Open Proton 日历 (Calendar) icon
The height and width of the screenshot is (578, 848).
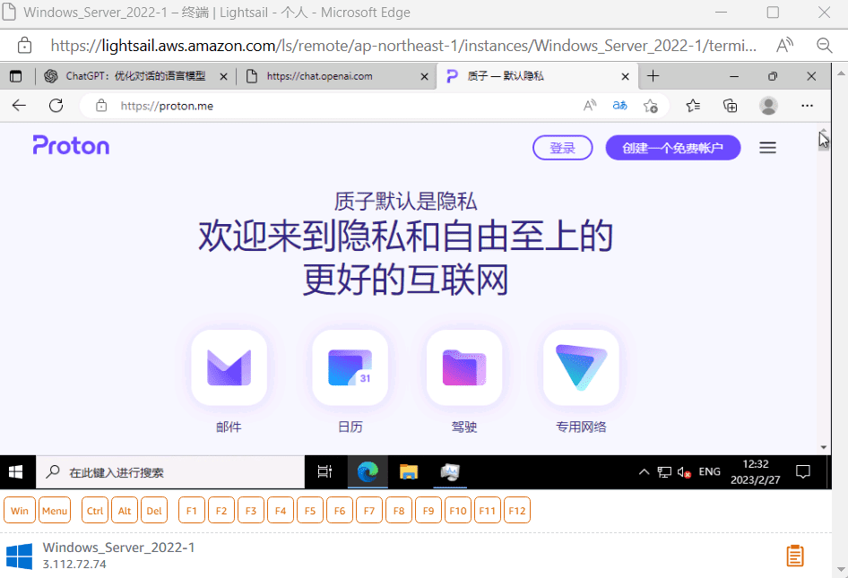coord(350,367)
